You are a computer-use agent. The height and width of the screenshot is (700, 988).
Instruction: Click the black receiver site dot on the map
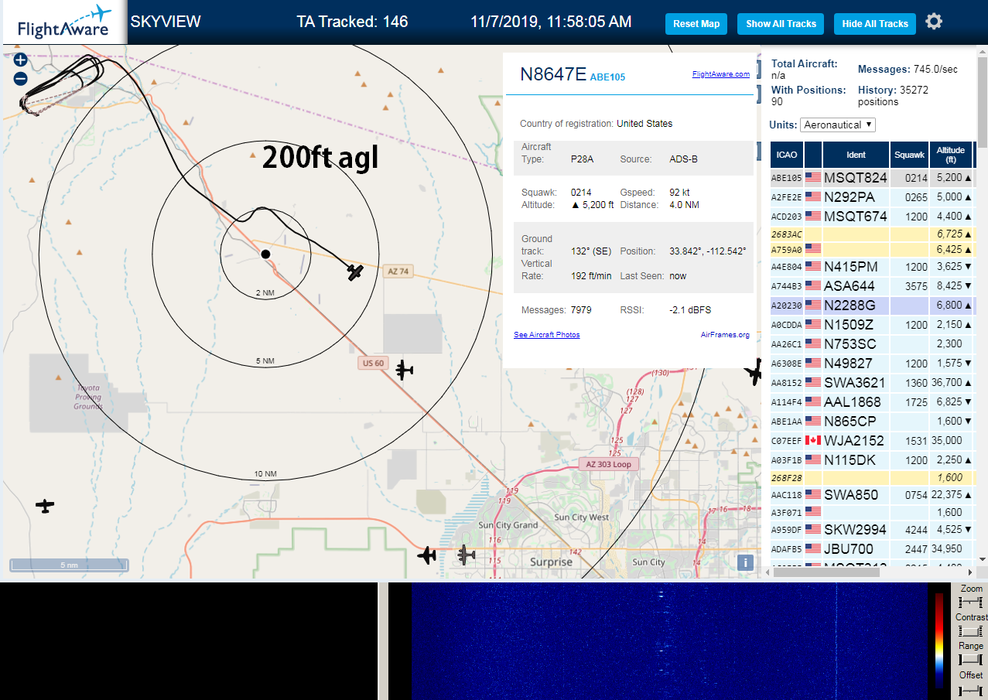coord(265,254)
